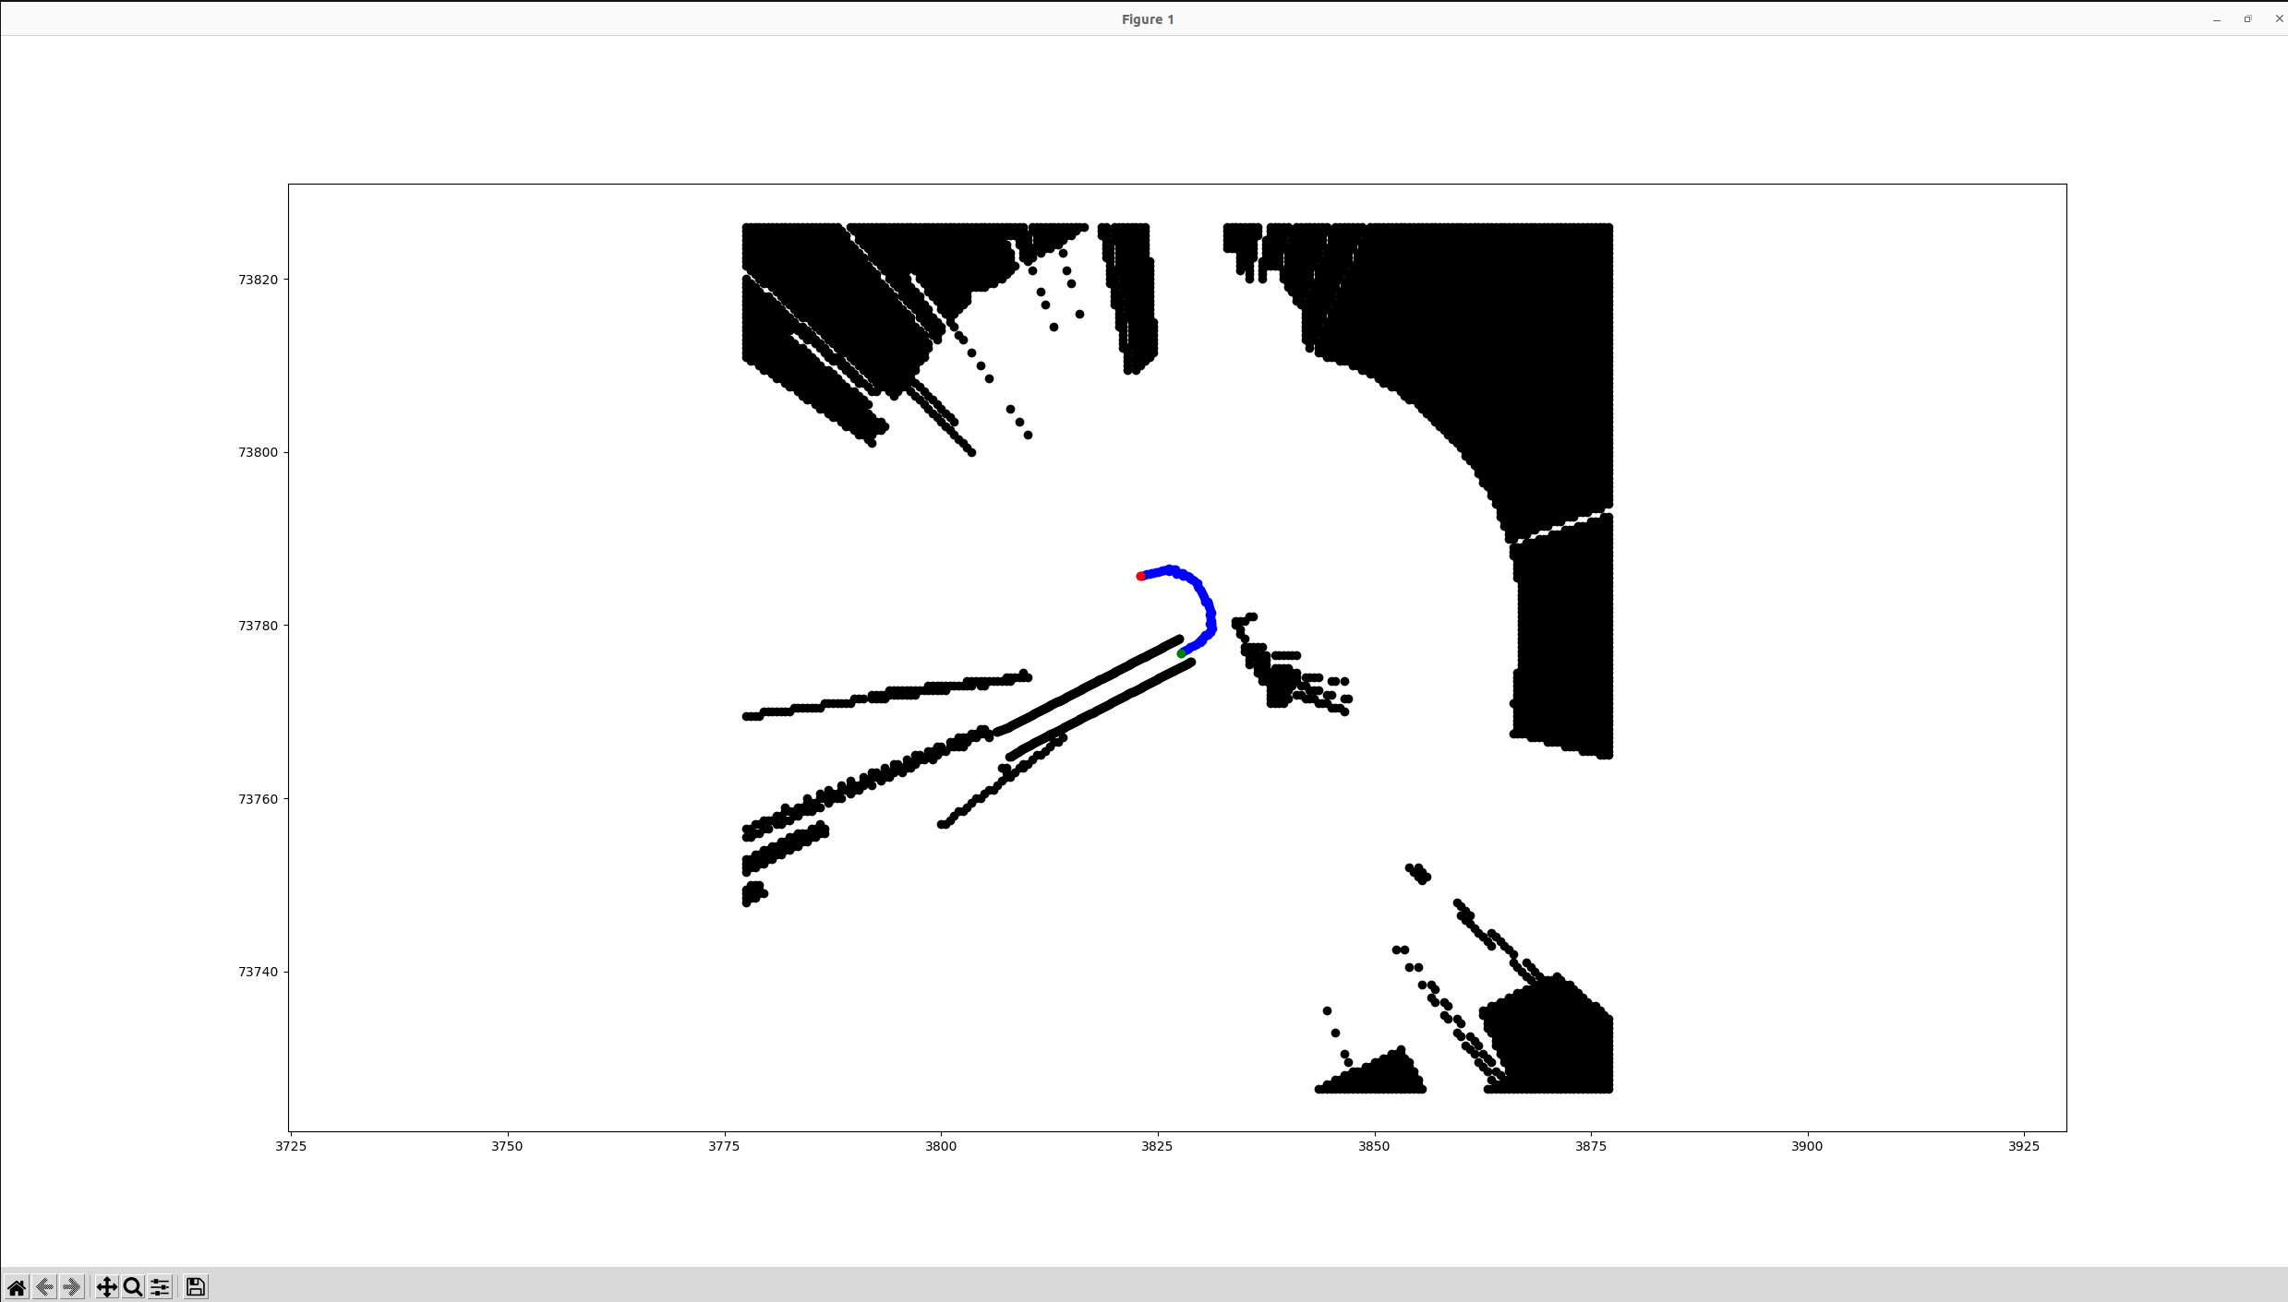
Task: Click the Home icon to reset the view
Action: (15, 1286)
